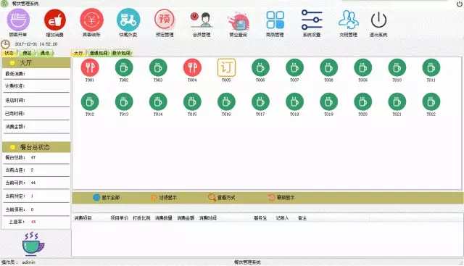Screen dimensions: 464x266
Task: Select table T012
Action: tap(90, 101)
